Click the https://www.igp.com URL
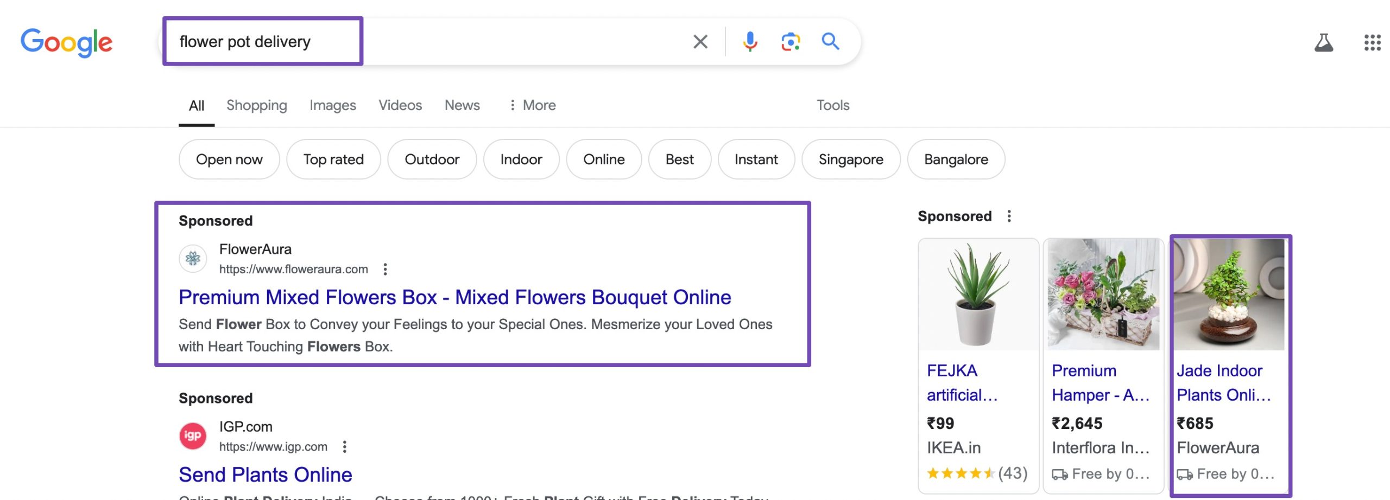The image size is (1390, 500). pos(273,447)
